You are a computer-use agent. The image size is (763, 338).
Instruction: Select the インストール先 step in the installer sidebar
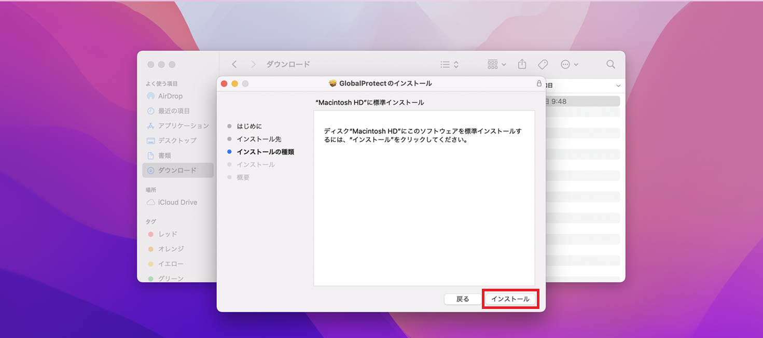259,139
